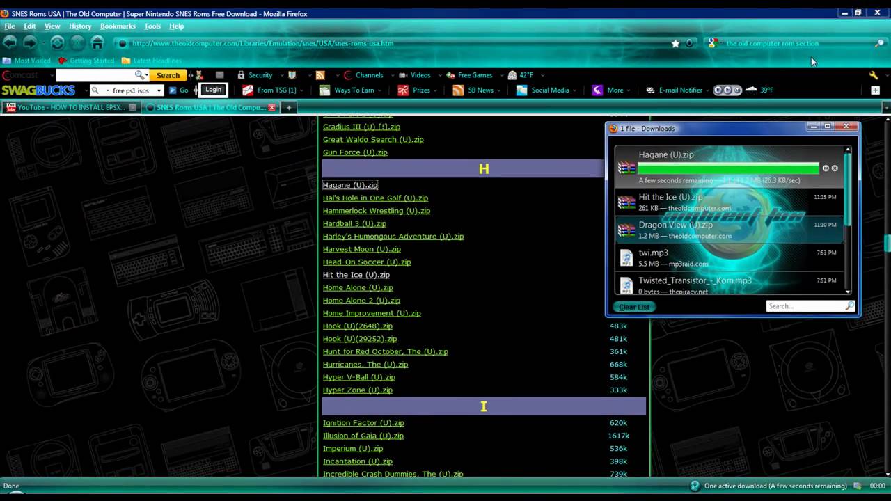Open the Help menu

click(x=177, y=26)
